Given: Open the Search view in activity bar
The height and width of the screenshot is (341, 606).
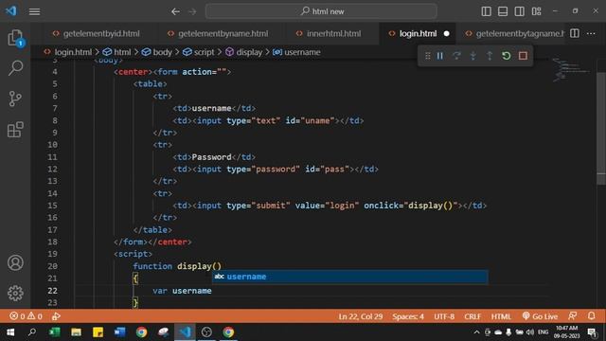Looking at the screenshot, I should 15,68.
